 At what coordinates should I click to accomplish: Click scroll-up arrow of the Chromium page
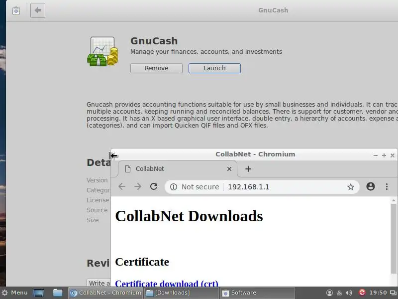click(x=394, y=201)
